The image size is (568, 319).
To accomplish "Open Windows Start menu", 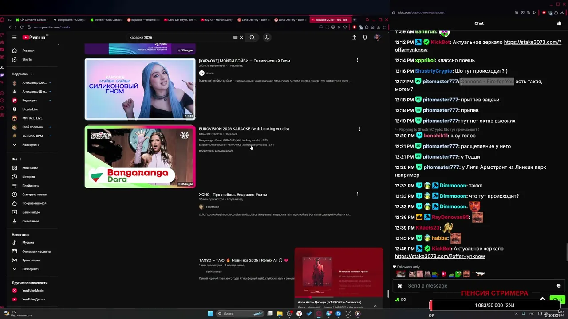I will pyautogui.click(x=210, y=314).
